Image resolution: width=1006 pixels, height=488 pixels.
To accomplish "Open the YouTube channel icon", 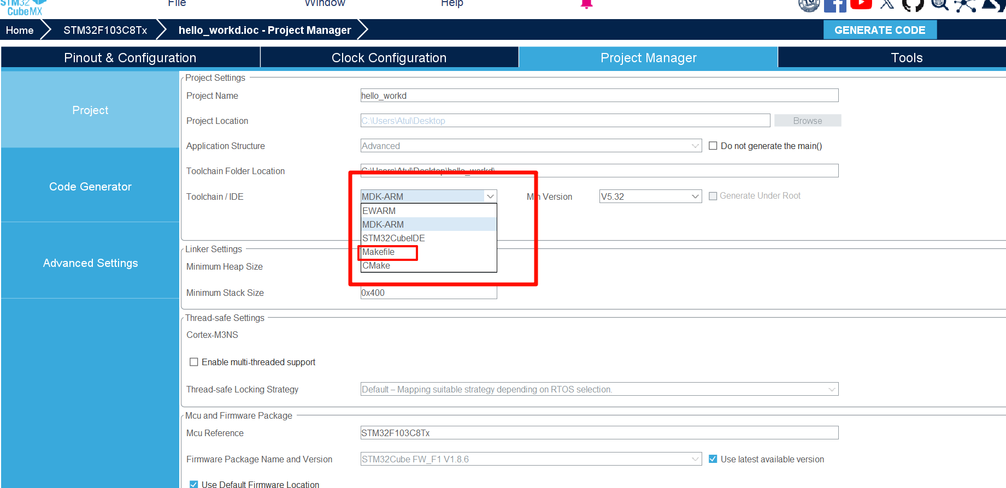I will pyautogui.click(x=861, y=4).
